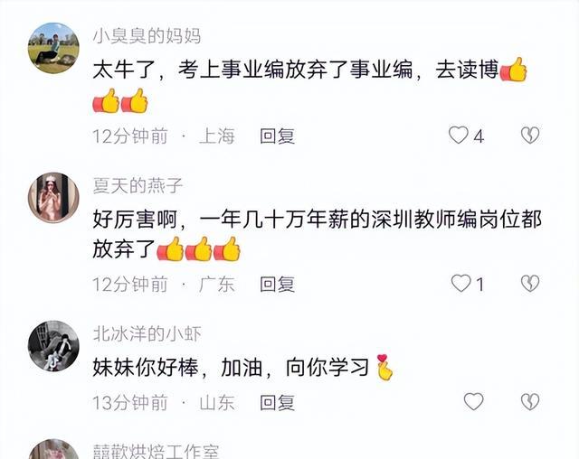Tap broken heart on 夏天的燕子 comment
579x459 pixels.
530,284
